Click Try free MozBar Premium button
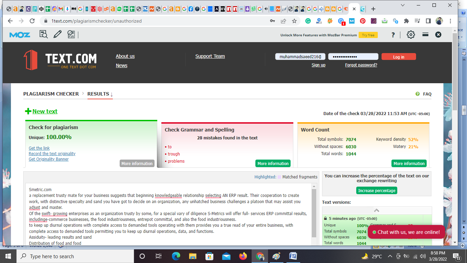The width and height of the screenshot is (467, 263). coord(368,35)
